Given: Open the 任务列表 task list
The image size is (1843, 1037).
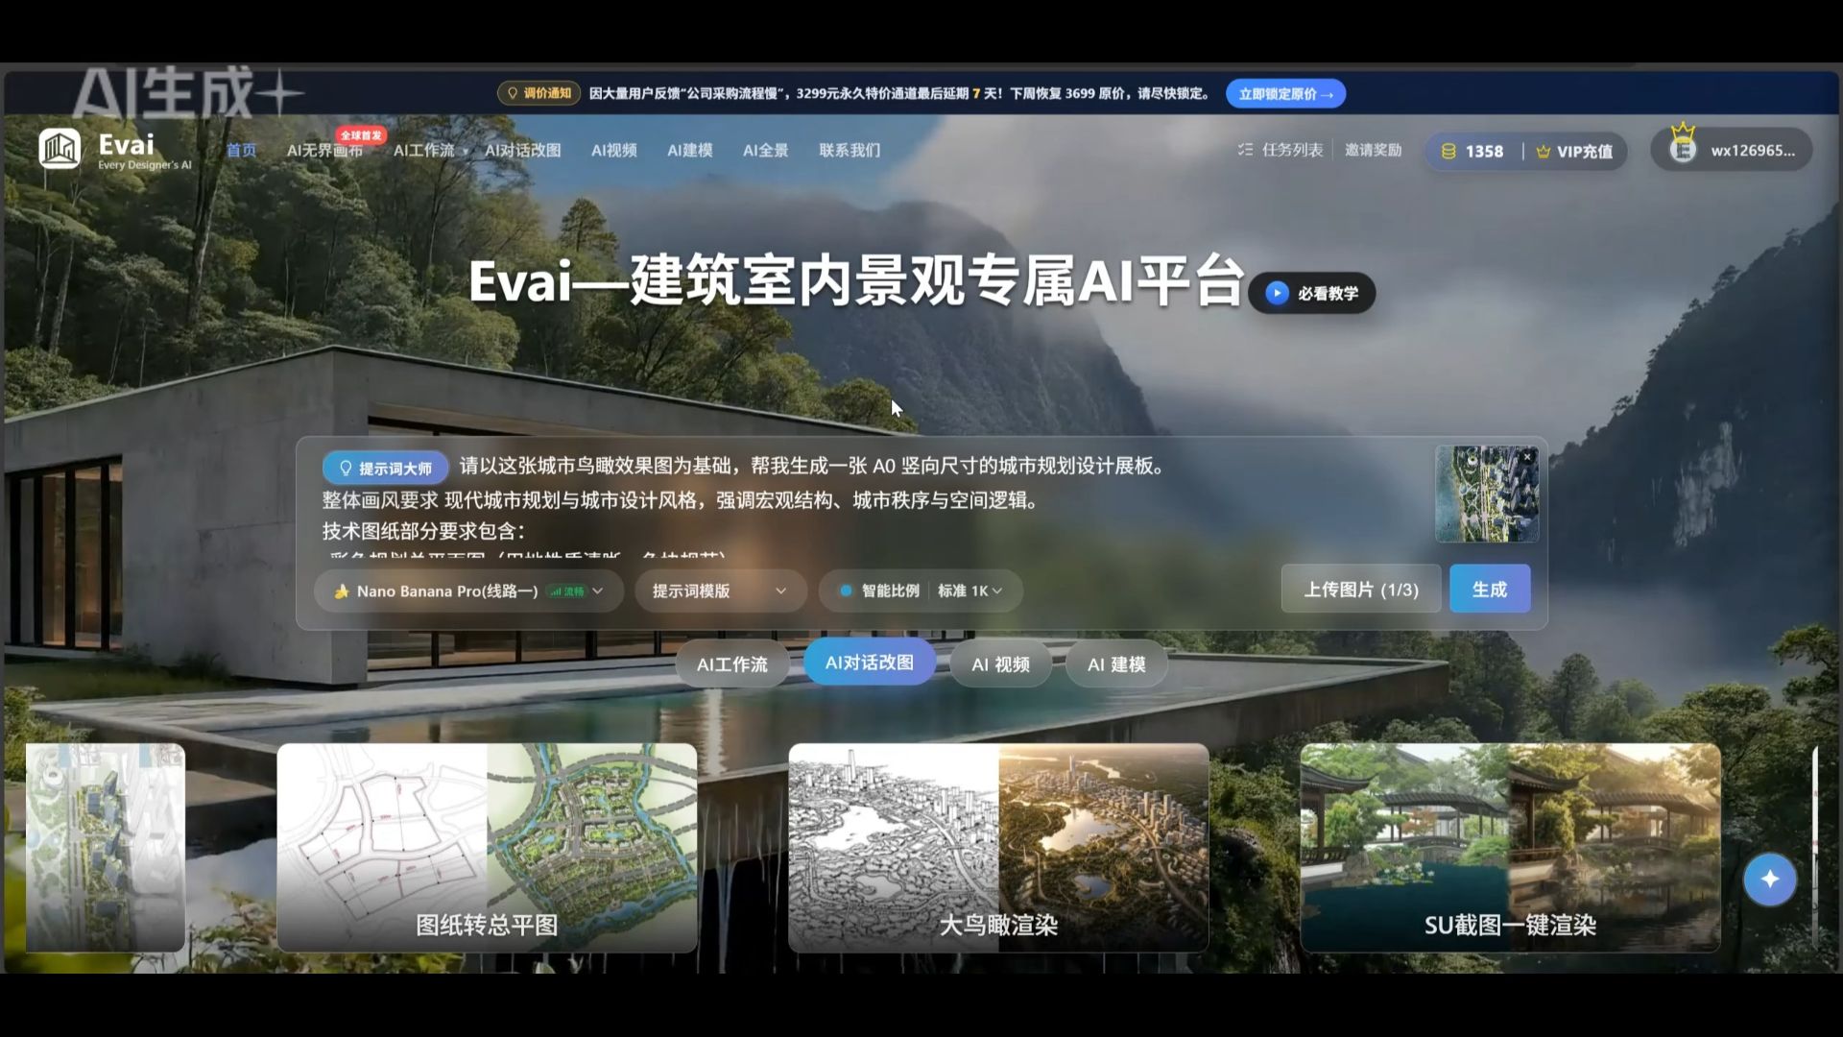Looking at the screenshot, I should [x=1281, y=150].
